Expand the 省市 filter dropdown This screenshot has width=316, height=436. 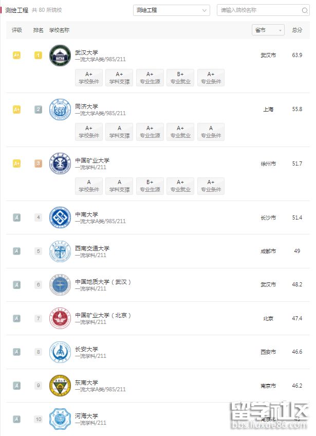[x=268, y=30]
